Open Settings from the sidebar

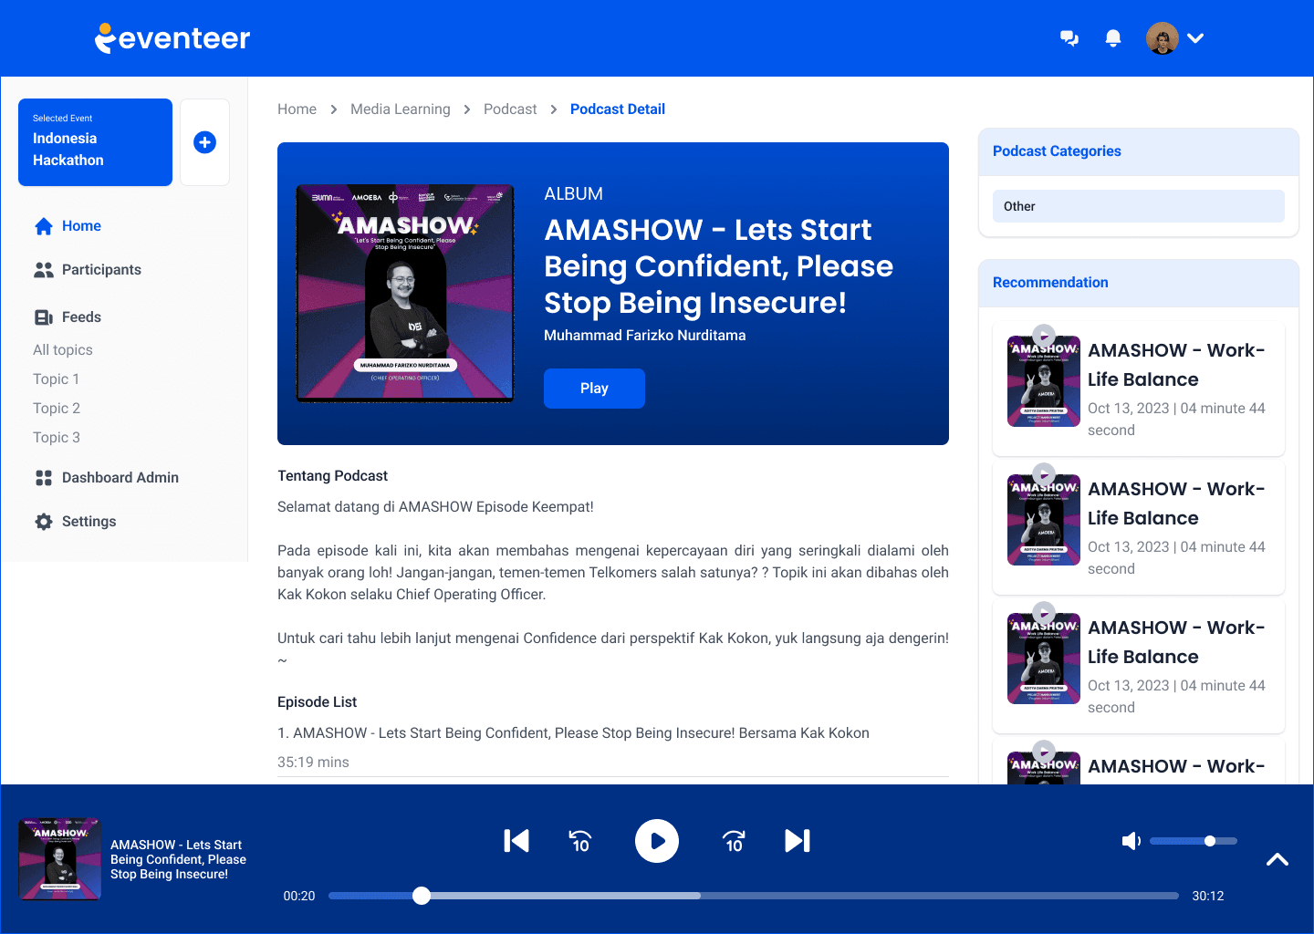tap(89, 522)
